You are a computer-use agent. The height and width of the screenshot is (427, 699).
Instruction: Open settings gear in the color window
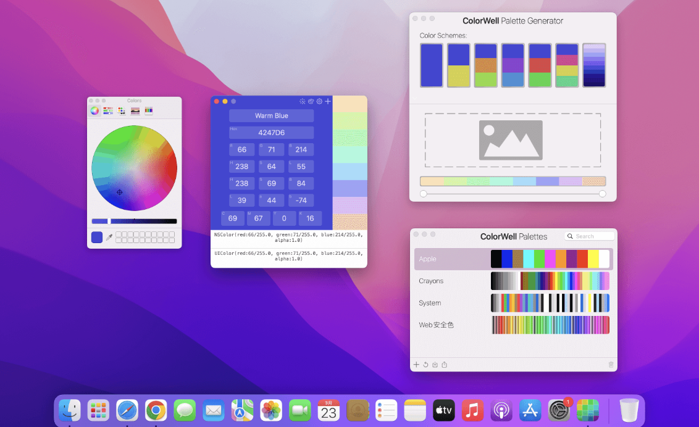[319, 101]
